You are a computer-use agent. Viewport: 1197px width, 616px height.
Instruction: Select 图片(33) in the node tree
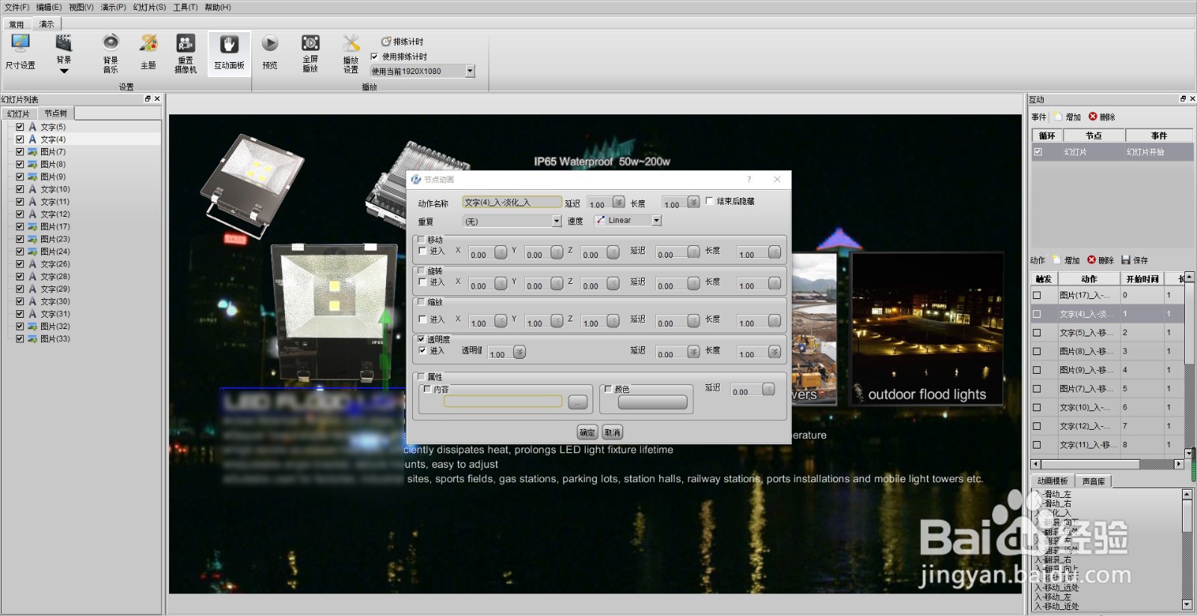coord(55,339)
